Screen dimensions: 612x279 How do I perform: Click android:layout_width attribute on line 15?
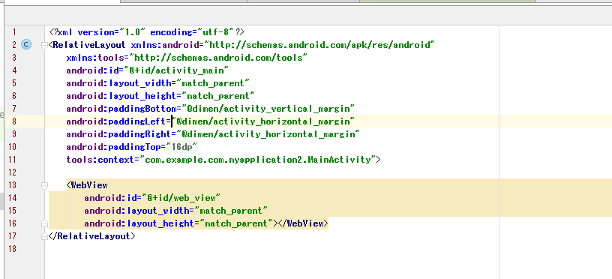(137, 211)
